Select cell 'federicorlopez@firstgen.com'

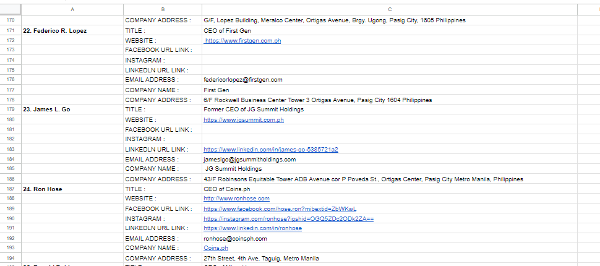point(390,80)
